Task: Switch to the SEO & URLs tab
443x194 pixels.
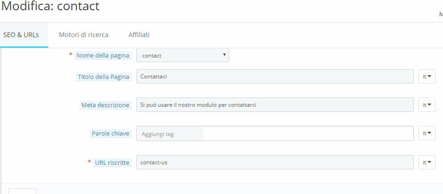Action: pos(21,35)
